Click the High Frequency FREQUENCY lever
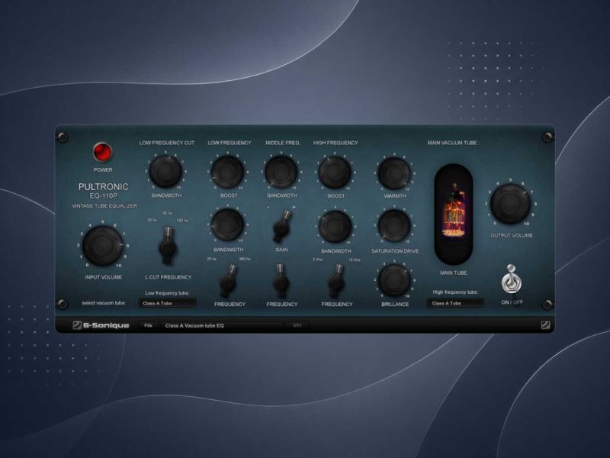 335,280
